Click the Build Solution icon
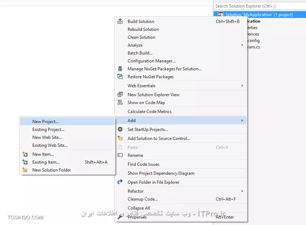The width and height of the screenshot is (306, 225). (120, 22)
